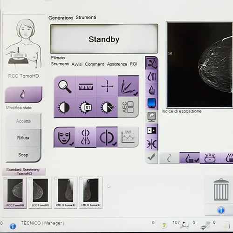Click the blue monitor display icon
233x233 pixels.
pyautogui.click(x=151, y=103)
